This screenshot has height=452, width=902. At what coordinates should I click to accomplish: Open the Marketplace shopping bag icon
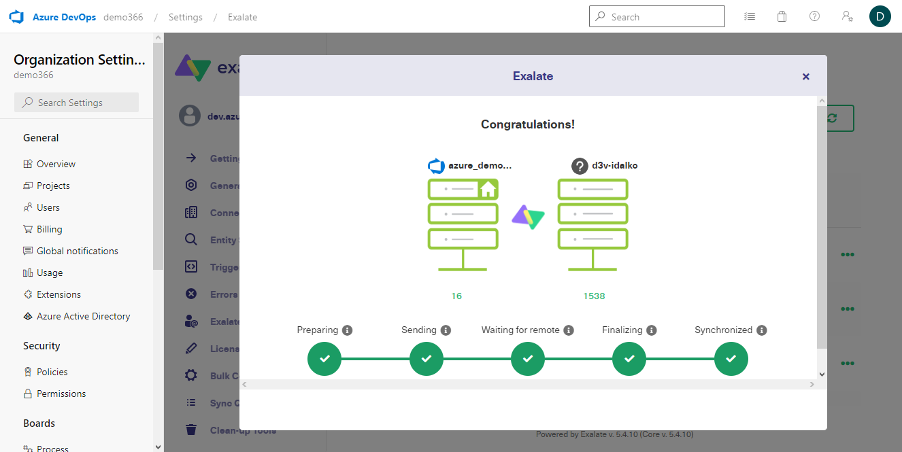click(782, 16)
